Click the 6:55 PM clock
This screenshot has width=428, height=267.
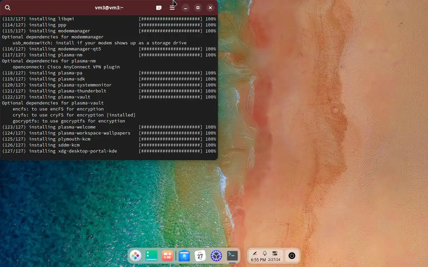258,260
